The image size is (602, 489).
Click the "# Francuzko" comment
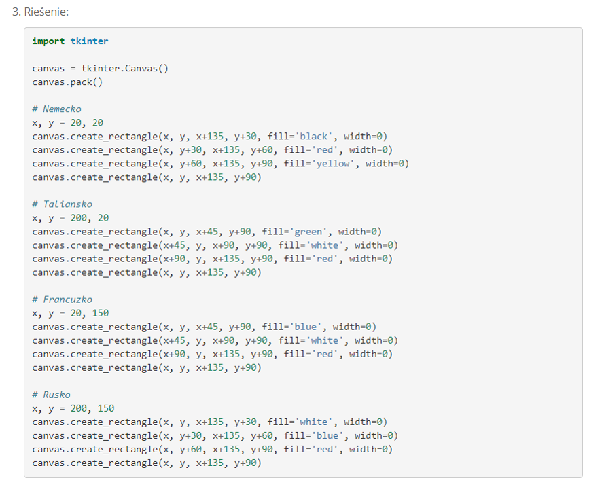pos(62,300)
